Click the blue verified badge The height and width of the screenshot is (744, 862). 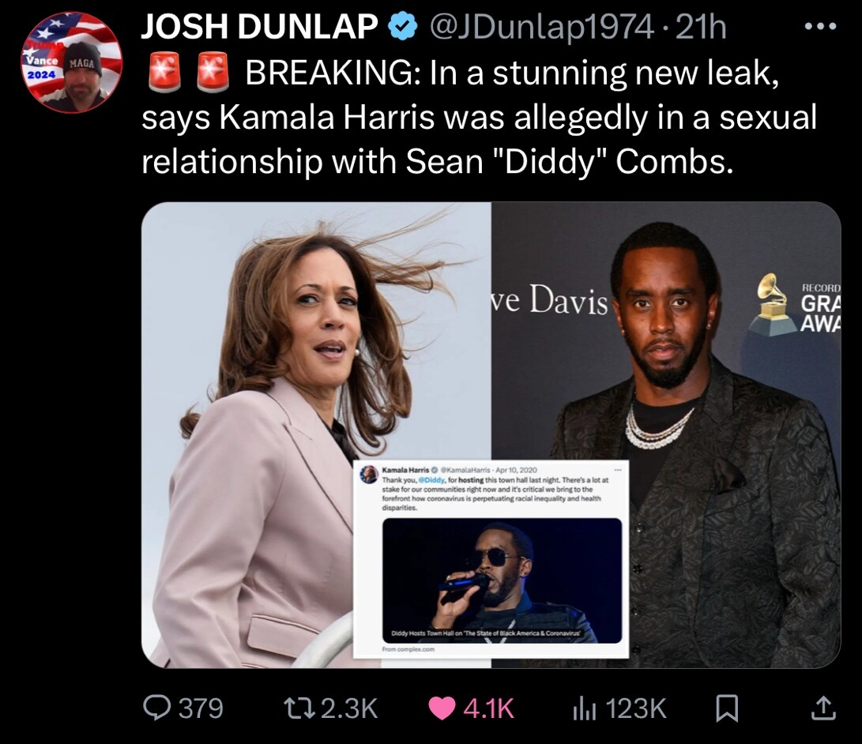pyautogui.click(x=402, y=27)
